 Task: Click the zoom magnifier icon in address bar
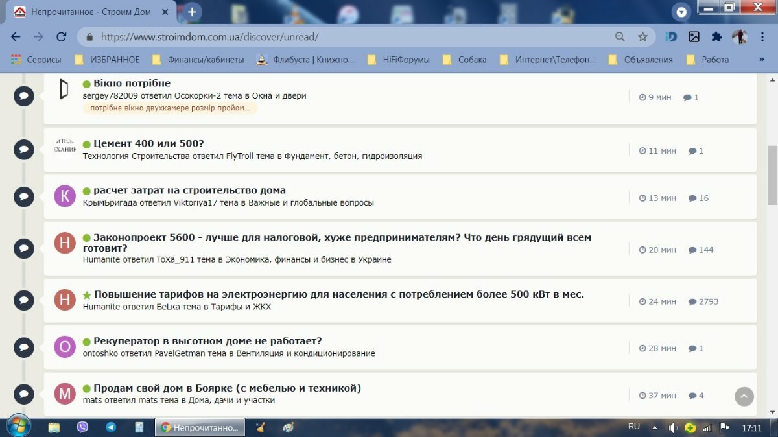[x=620, y=37]
